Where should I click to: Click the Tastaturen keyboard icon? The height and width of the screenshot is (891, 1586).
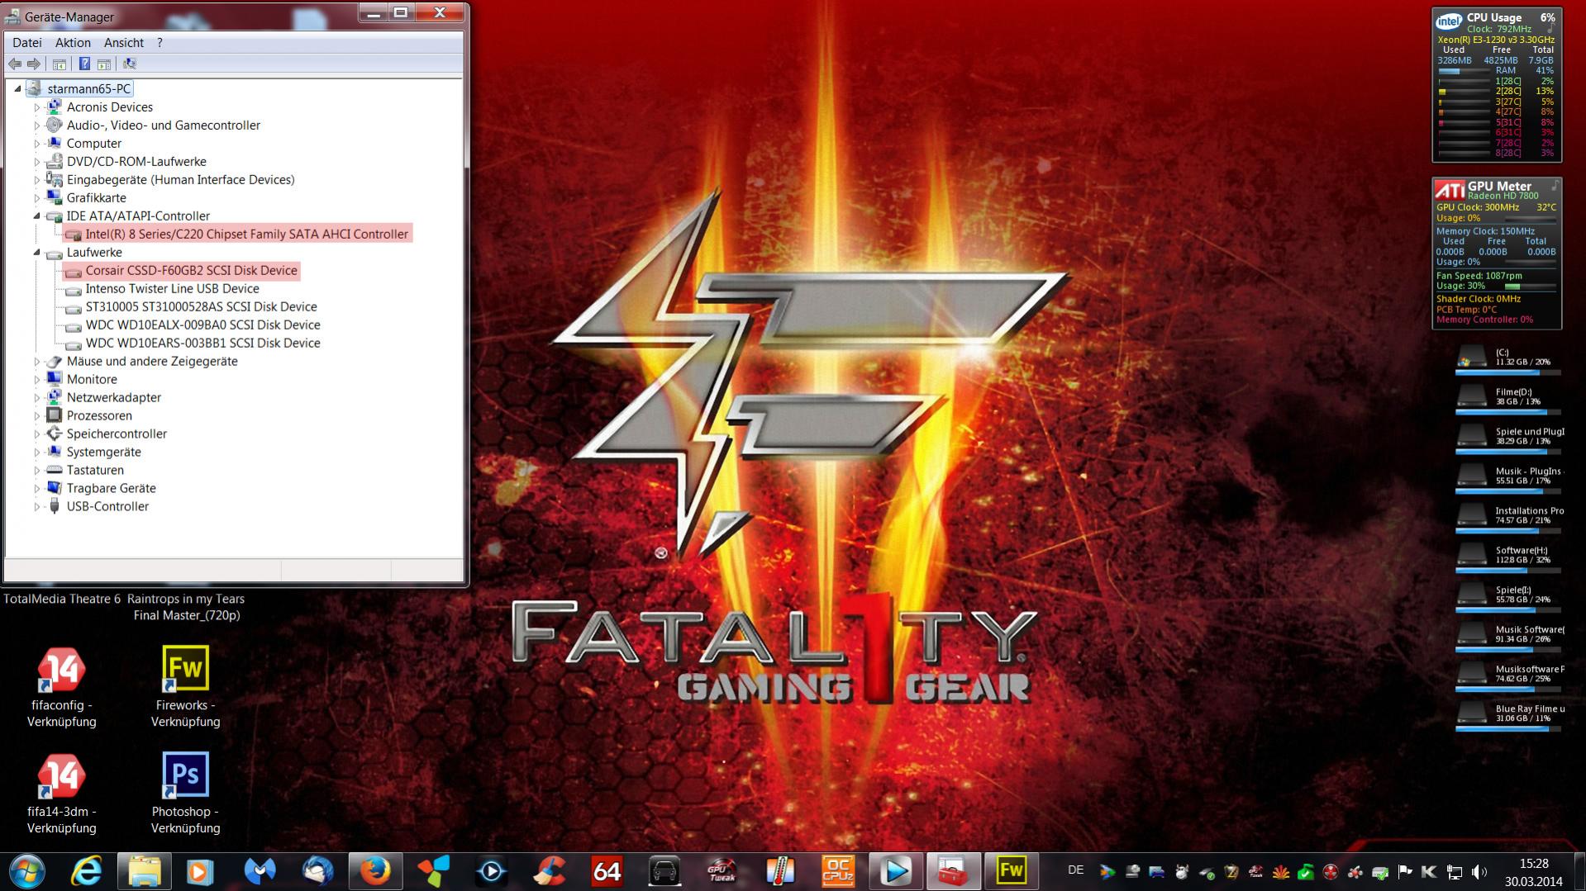click(x=54, y=470)
